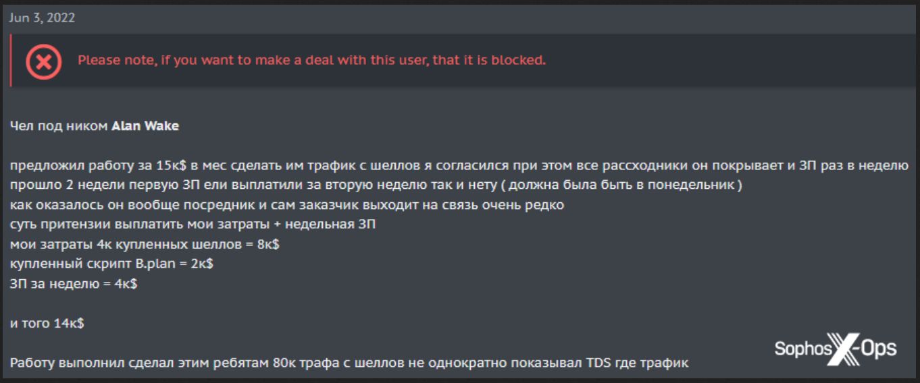Click the line "суть притензии выплатить мои затраты"
This screenshot has width=920, height=383.
[x=193, y=225]
